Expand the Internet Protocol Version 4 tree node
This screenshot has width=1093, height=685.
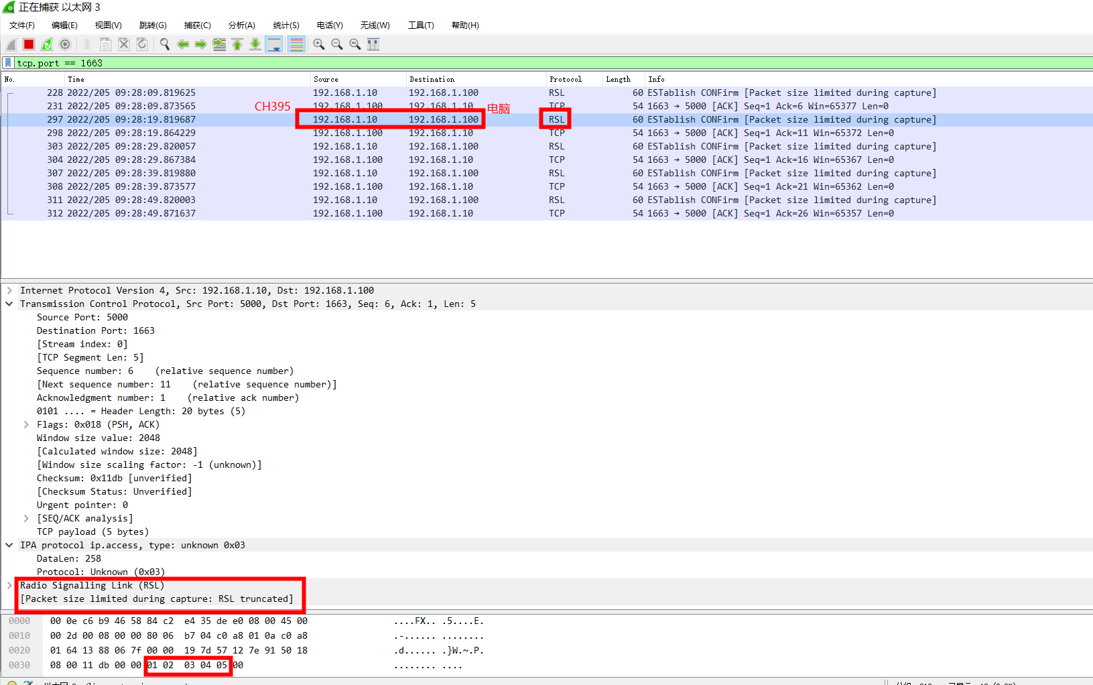[x=9, y=290]
